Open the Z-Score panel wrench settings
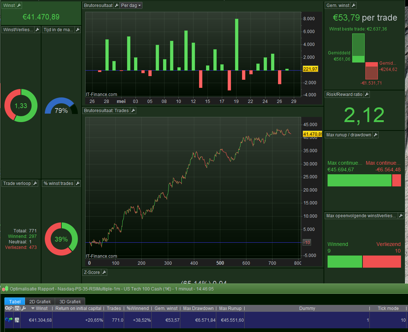Viewport: 408px width, 332px height. coord(104,272)
